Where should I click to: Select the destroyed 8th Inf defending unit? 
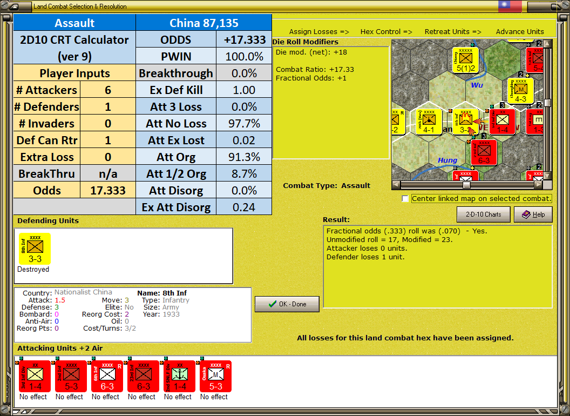[x=35, y=249]
